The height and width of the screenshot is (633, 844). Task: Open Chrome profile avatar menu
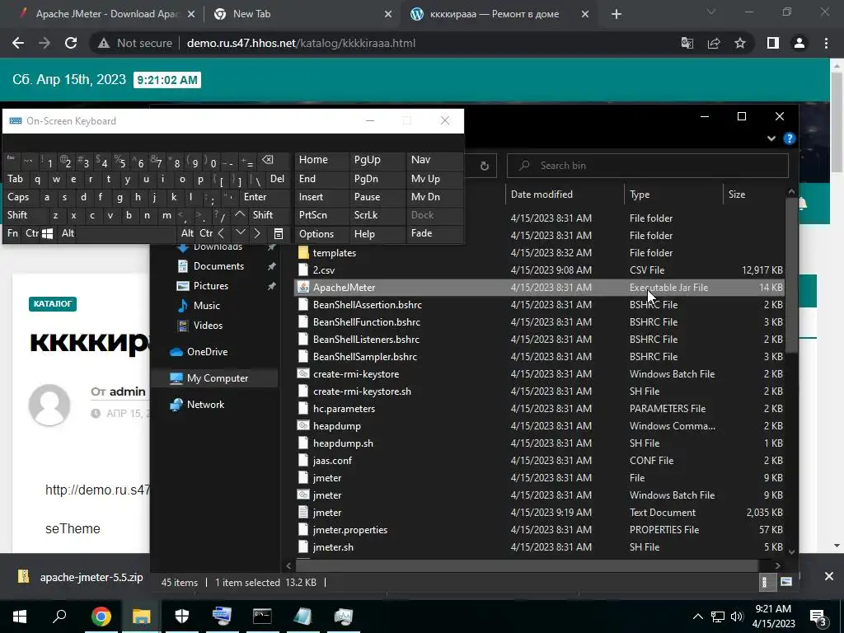799,44
